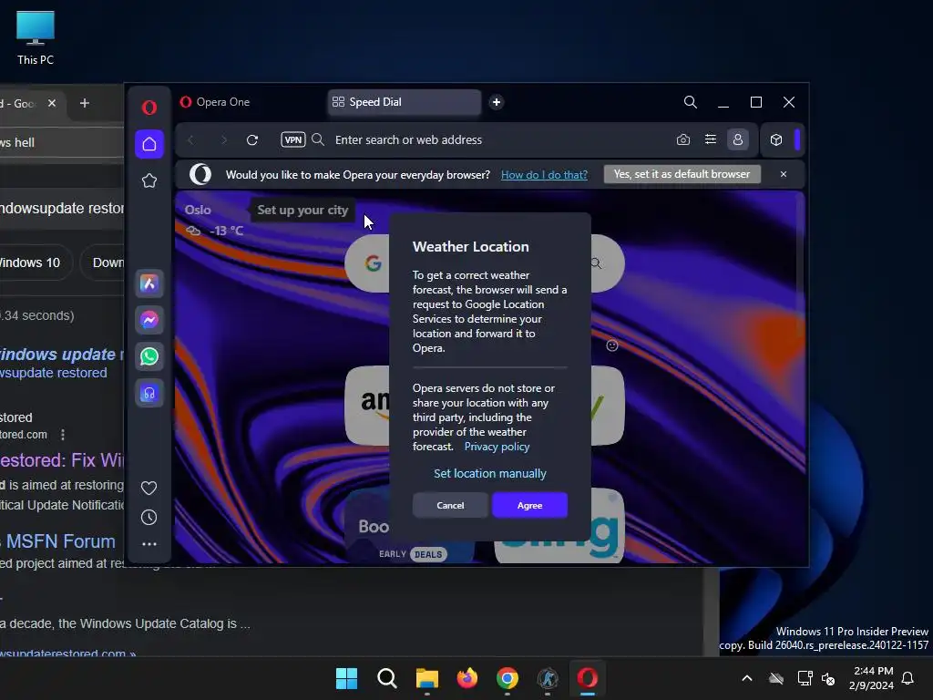Open Bookmarks star icon in Opera sidebar
933x700 pixels.
pyautogui.click(x=149, y=180)
